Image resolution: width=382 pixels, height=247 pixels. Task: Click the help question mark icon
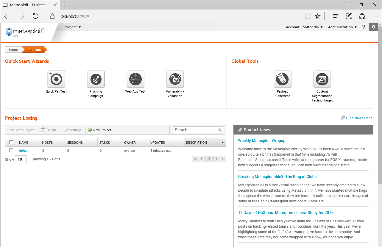(364, 27)
